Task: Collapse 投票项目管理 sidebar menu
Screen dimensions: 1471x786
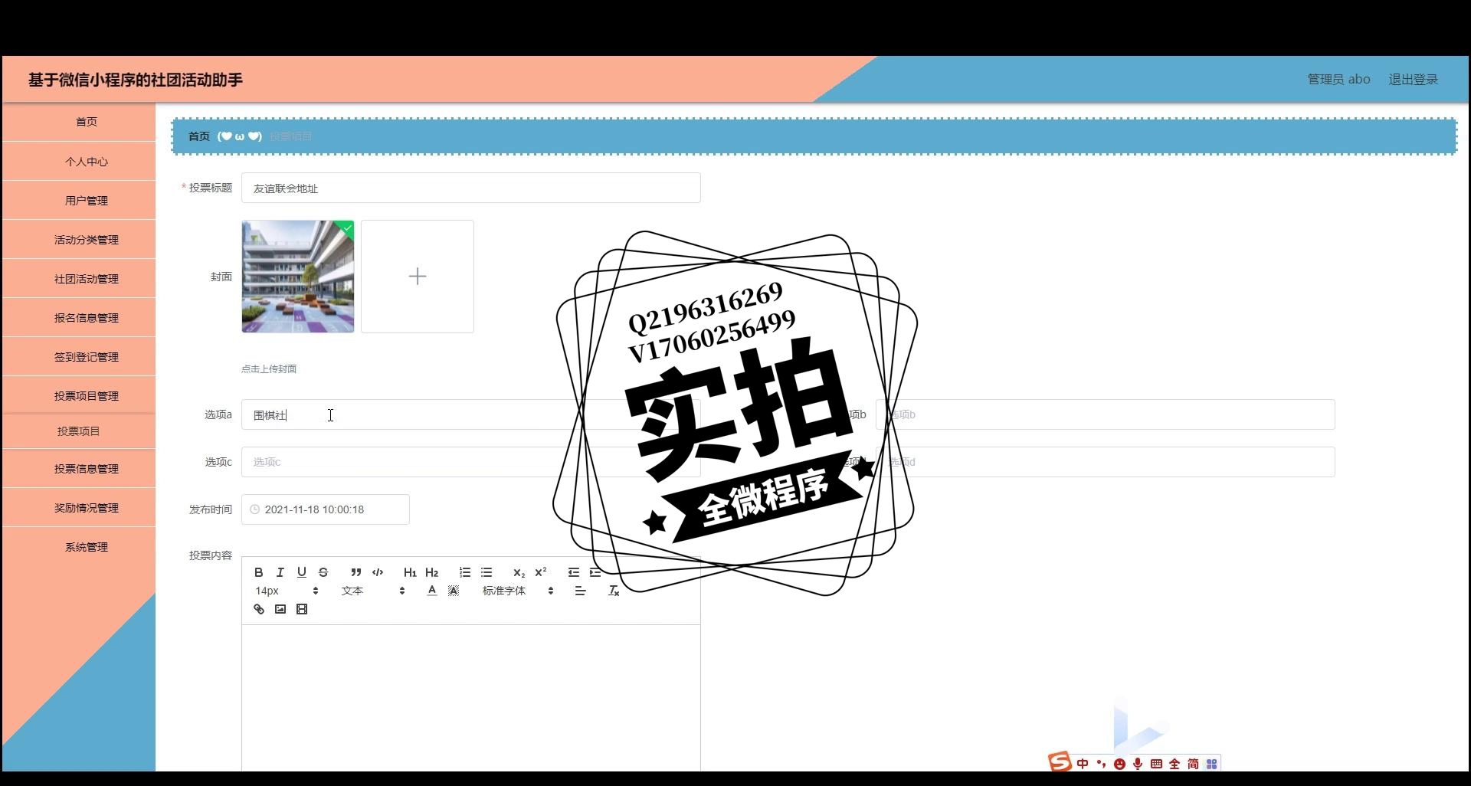Action: (79, 396)
